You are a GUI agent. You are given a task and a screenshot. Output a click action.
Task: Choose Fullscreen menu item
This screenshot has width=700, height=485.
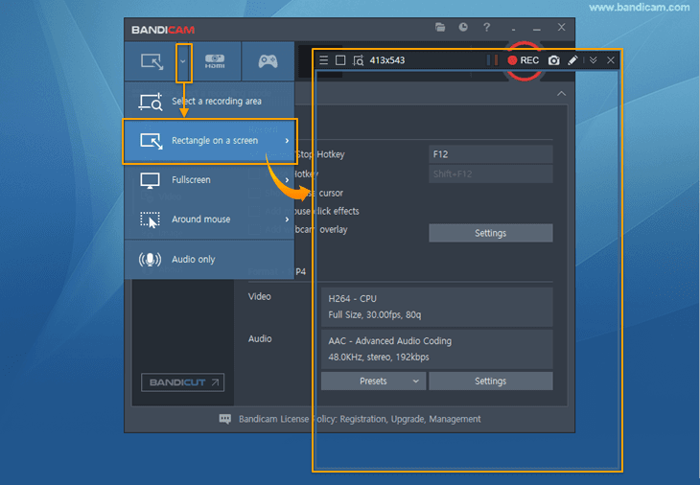click(209, 180)
